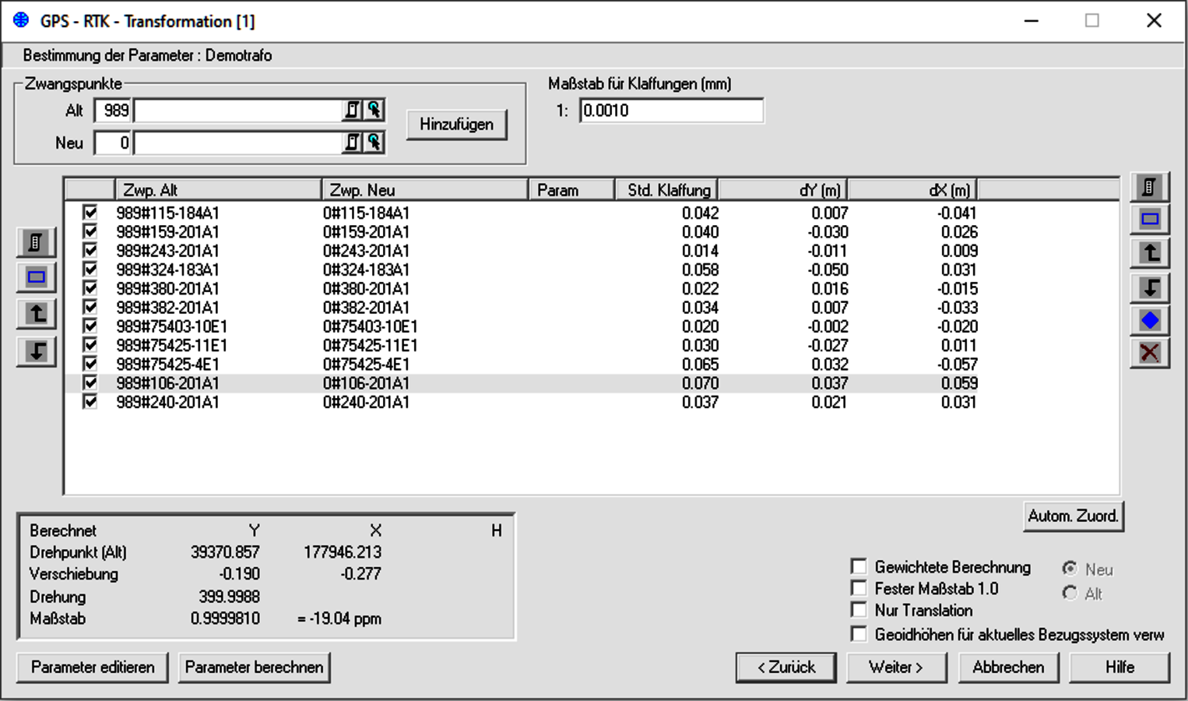Click the blue diamond icon right of table
The width and height of the screenshot is (1188, 701).
pos(1149,320)
